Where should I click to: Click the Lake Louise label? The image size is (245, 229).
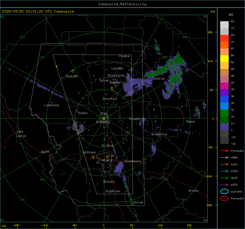coord(21,134)
